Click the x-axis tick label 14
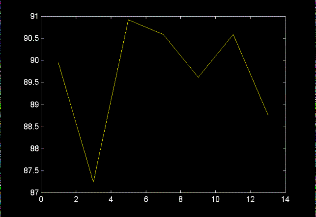 pos(286,199)
